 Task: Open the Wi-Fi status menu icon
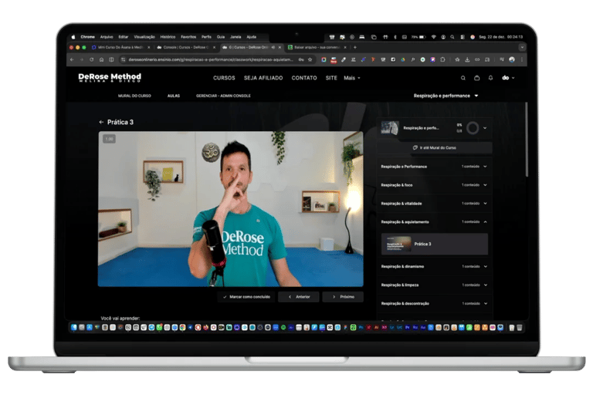434,37
